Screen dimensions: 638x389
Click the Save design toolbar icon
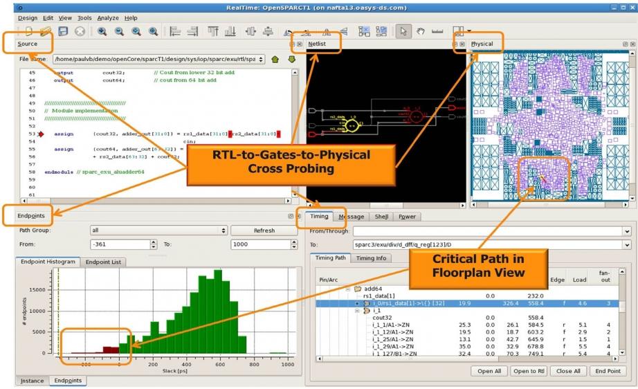click(63, 31)
